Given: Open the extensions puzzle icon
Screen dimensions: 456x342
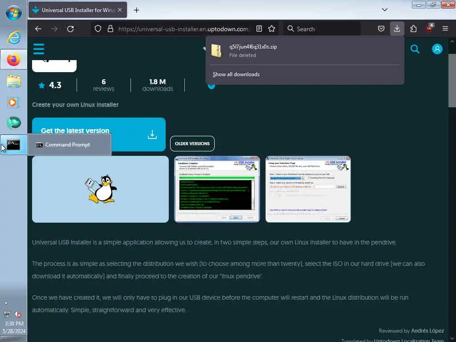Looking at the screenshot, I should click(x=413, y=28).
